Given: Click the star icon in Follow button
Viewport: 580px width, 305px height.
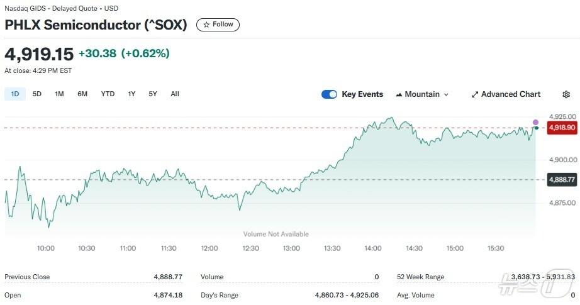Looking at the screenshot, I should 206,25.
